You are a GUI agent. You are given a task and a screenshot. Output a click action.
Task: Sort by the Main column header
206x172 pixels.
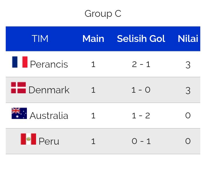pyautogui.click(x=93, y=39)
